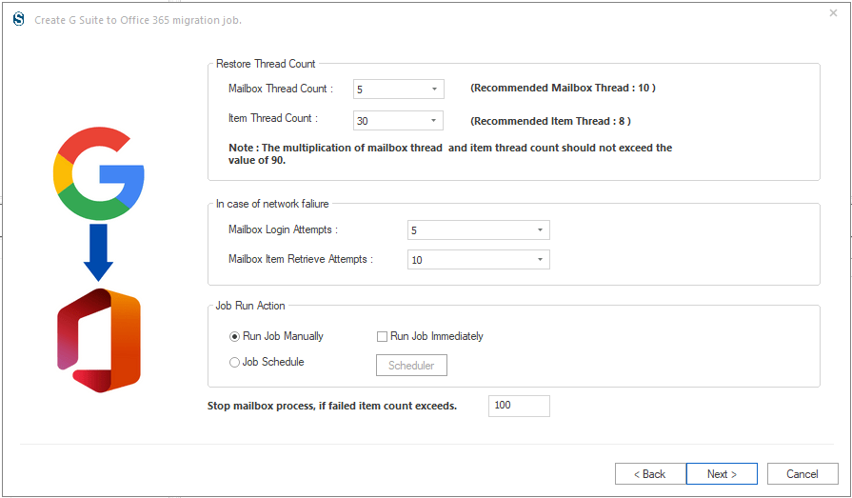Click the Office 365 logo
The height and width of the screenshot is (498, 852).
pos(99,341)
